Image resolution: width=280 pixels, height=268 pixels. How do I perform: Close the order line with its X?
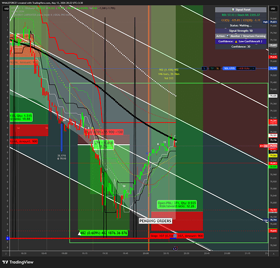click(253, 69)
